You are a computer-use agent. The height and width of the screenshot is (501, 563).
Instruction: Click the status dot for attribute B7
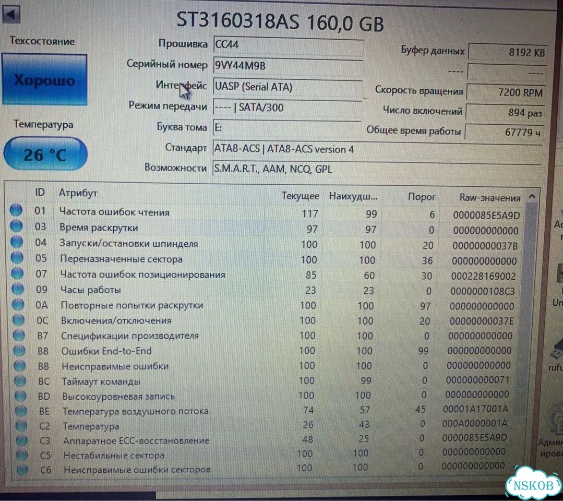(x=19, y=336)
